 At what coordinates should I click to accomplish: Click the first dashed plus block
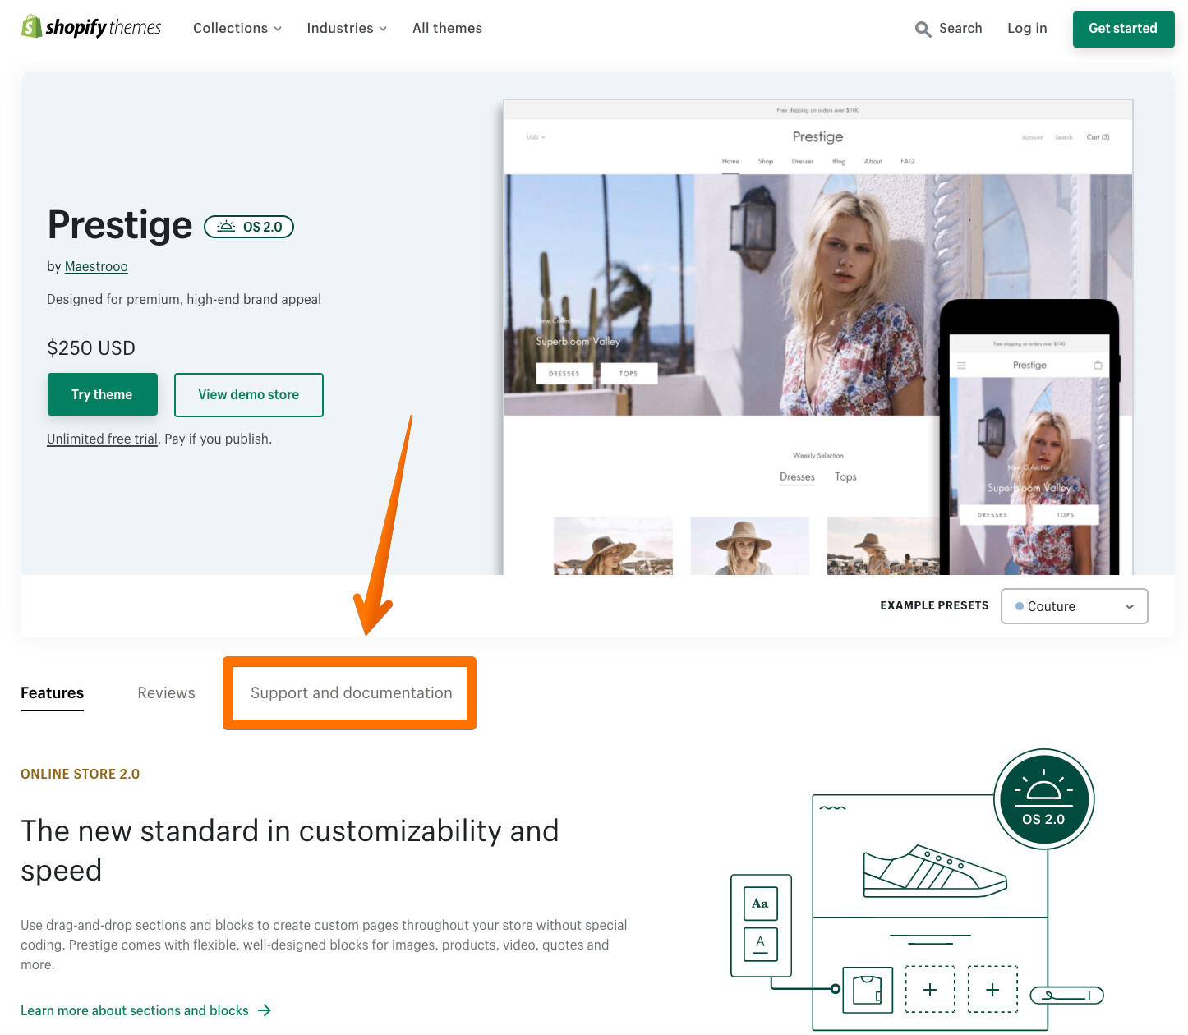click(x=930, y=990)
